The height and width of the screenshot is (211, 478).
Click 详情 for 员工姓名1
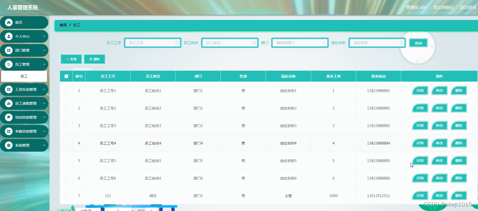pyautogui.click(x=420, y=91)
